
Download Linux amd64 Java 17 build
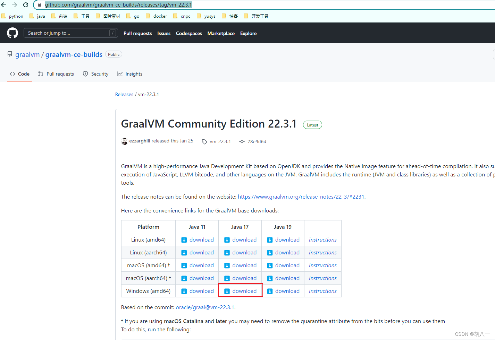tap(240, 240)
